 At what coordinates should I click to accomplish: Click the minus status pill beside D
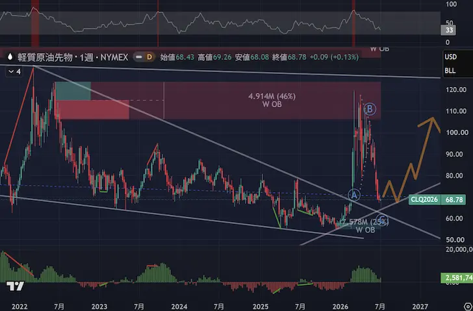pos(139,56)
